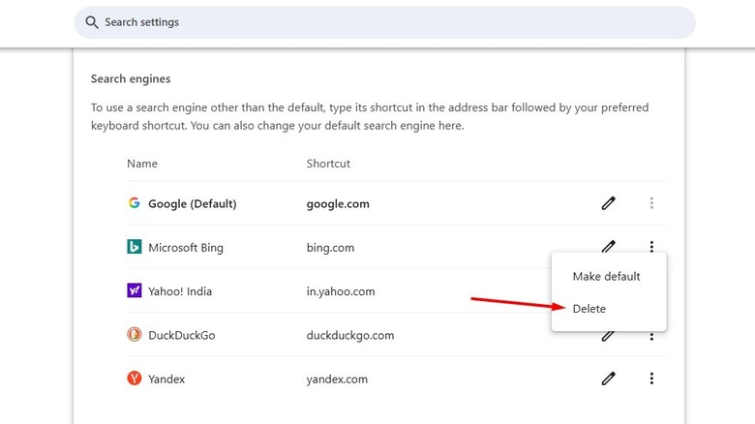Click the Shortcut column header
This screenshot has height=424, width=755.
point(328,164)
